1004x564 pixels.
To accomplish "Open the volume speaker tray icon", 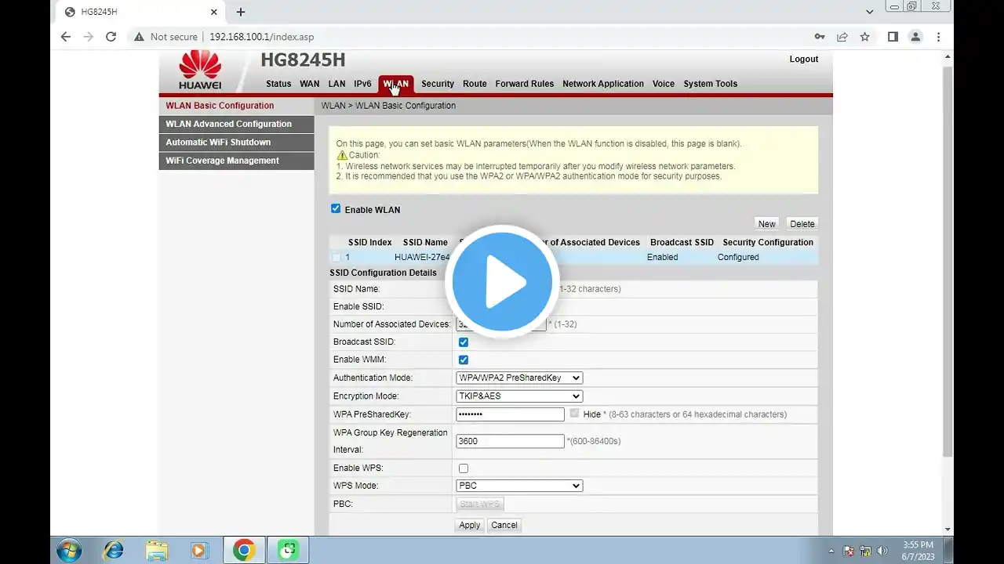I will tap(882, 551).
